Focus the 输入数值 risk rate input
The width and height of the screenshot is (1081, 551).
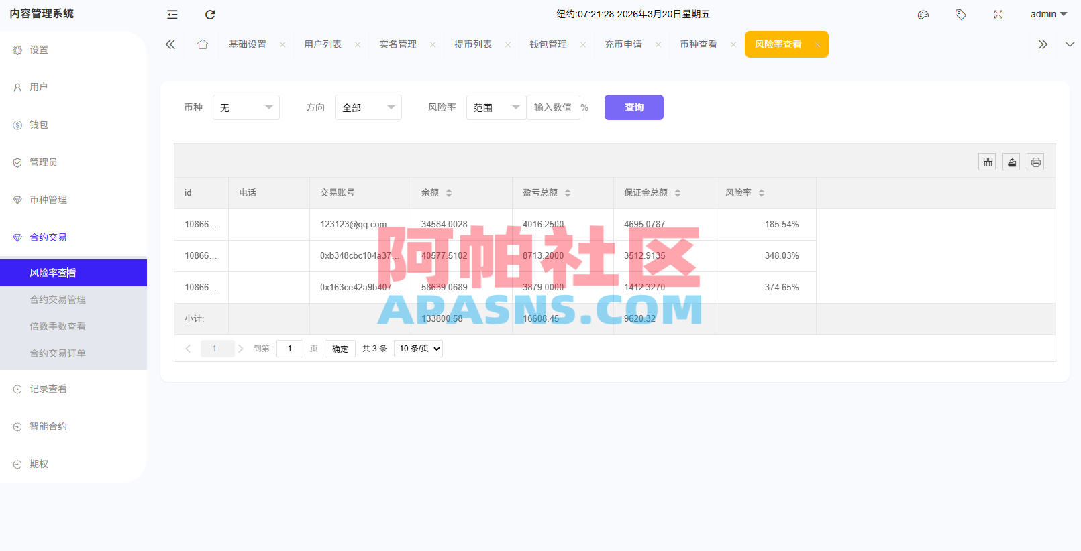click(x=554, y=107)
